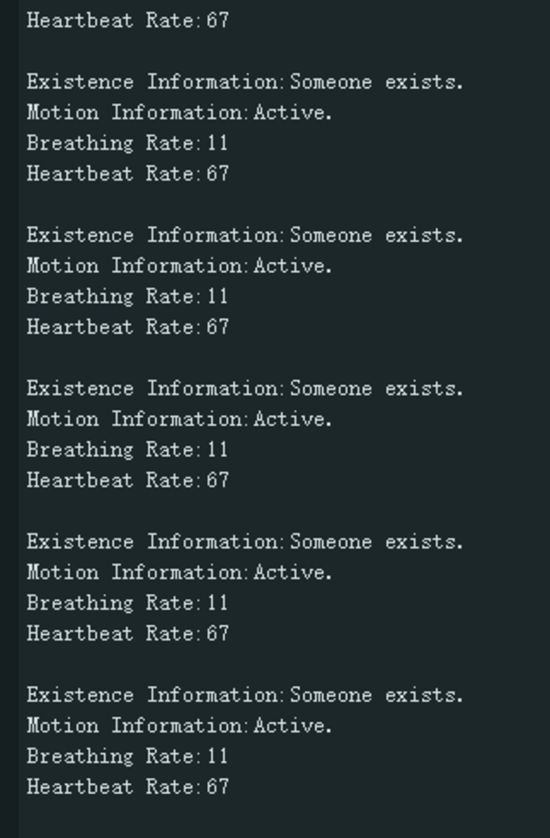Select the second "Motion Information:Active." line
This screenshot has width=550, height=838.
click(x=179, y=265)
